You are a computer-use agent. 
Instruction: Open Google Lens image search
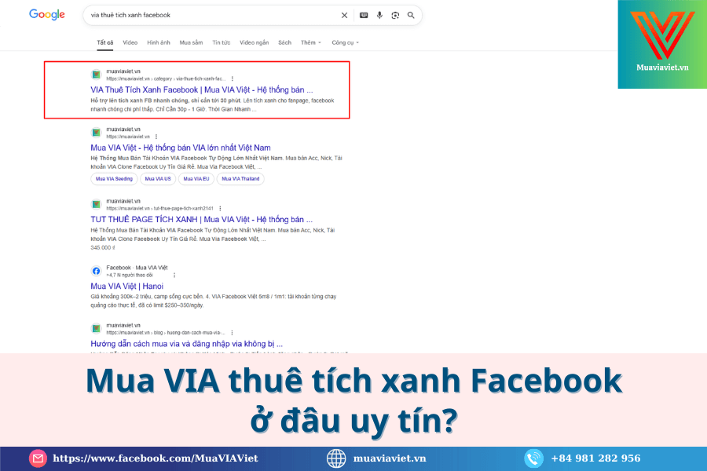click(395, 16)
